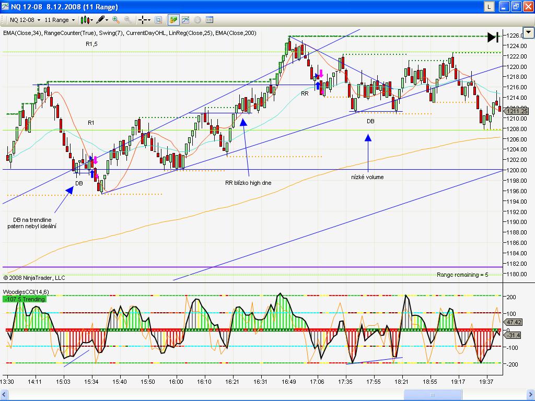Toggle the highlighted chart trader button
The height and width of the screenshot is (401, 535).
pyautogui.click(x=173, y=20)
